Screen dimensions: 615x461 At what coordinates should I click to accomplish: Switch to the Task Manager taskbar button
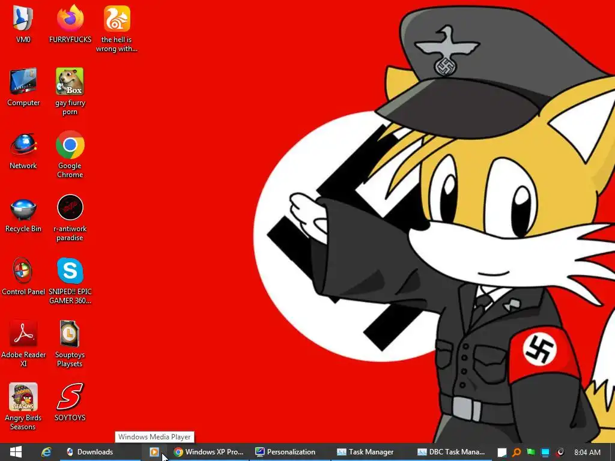[x=370, y=452]
